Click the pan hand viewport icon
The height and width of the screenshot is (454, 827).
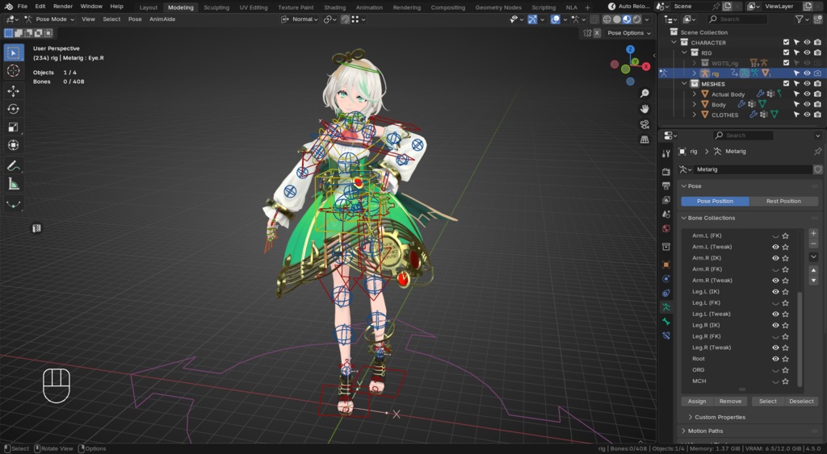click(644, 109)
